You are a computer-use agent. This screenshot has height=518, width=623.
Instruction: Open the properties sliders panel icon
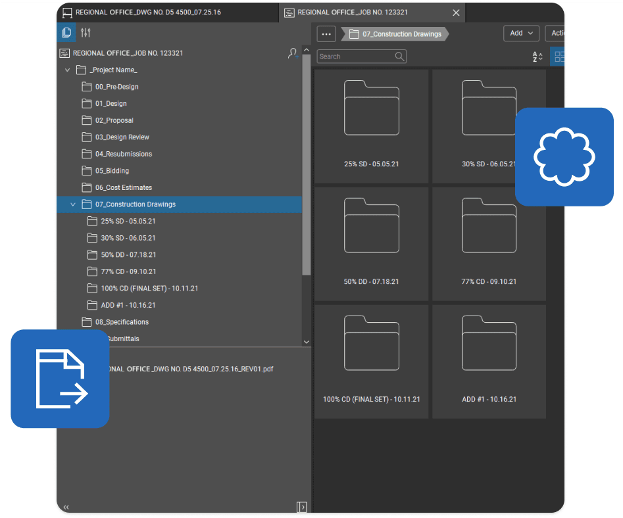86,33
